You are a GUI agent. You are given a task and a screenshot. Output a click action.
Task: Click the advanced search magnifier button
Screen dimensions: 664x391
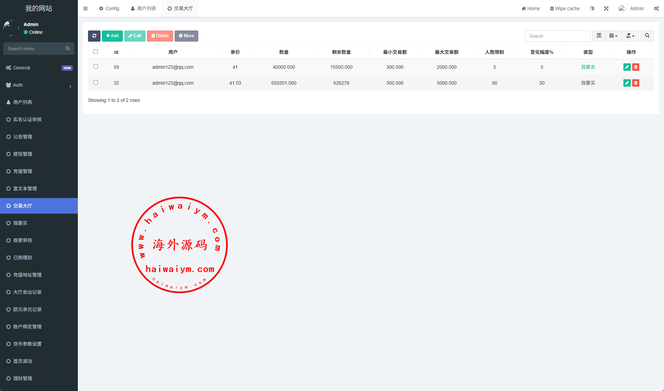coord(647,36)
